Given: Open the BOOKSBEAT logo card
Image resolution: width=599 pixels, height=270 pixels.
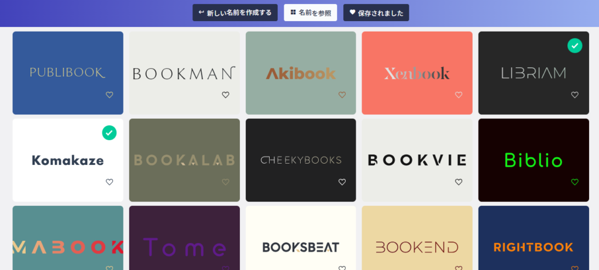Looking at the screenshot, I should 301,238.
